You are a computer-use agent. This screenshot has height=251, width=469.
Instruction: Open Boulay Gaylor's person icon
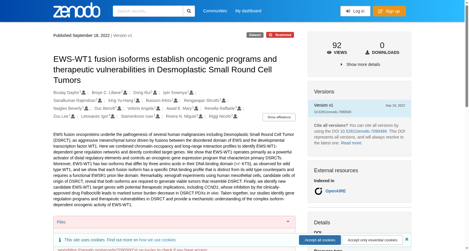click(84, 93)
